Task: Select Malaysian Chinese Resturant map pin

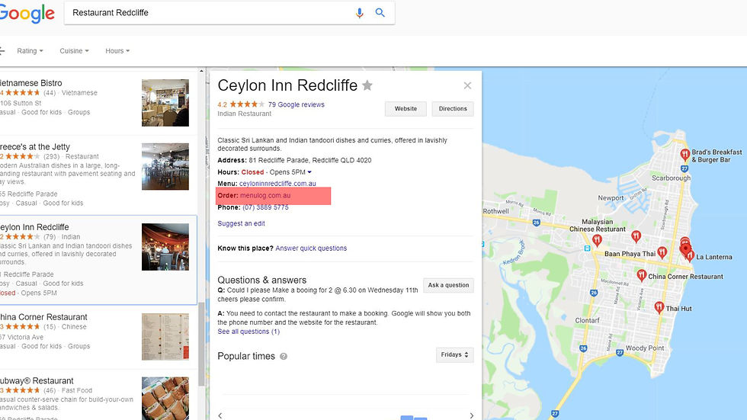Action: click(597, 240)
